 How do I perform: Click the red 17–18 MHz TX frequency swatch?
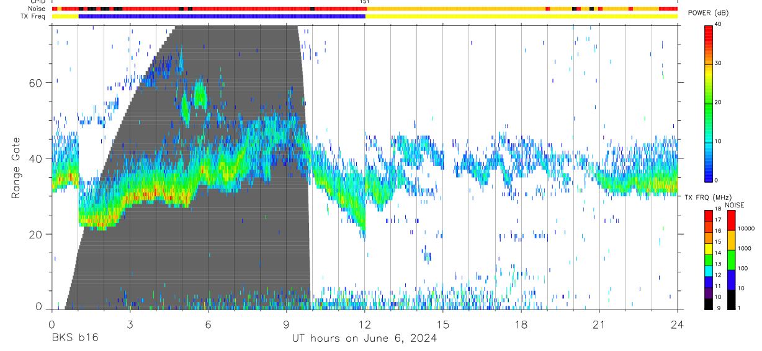[x=708, y=215]
